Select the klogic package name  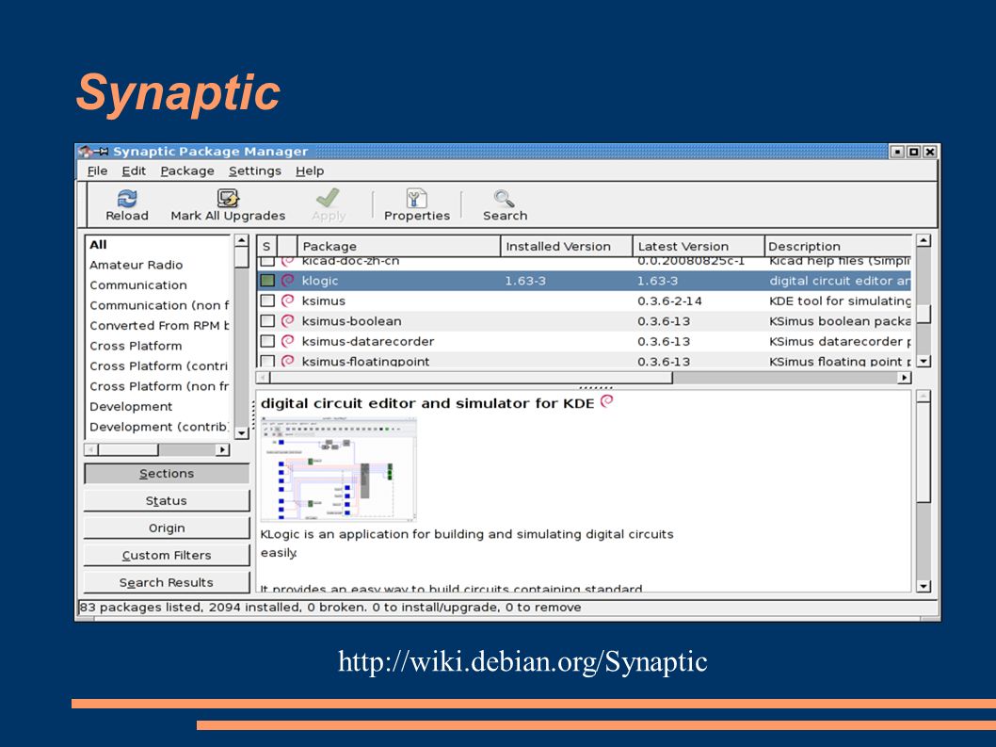319,281
